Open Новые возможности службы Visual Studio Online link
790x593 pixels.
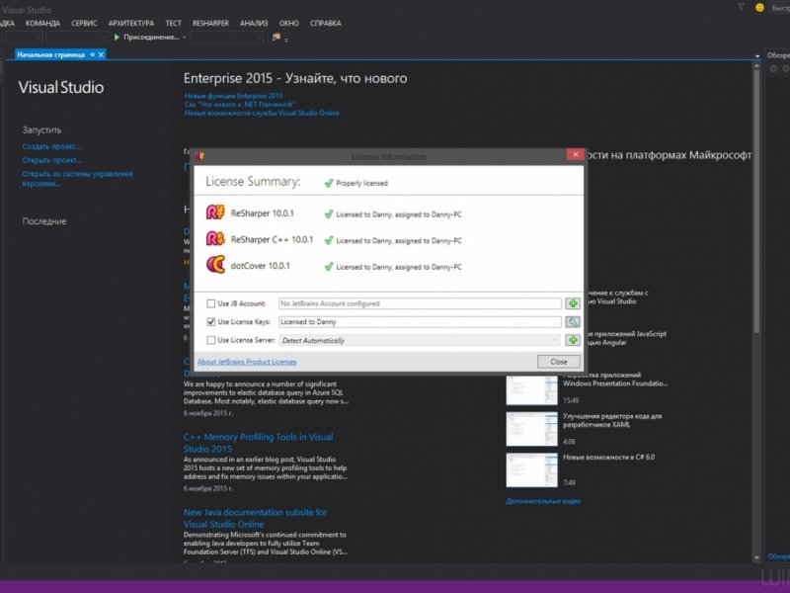pyautogui.click(x=262, y=113)
